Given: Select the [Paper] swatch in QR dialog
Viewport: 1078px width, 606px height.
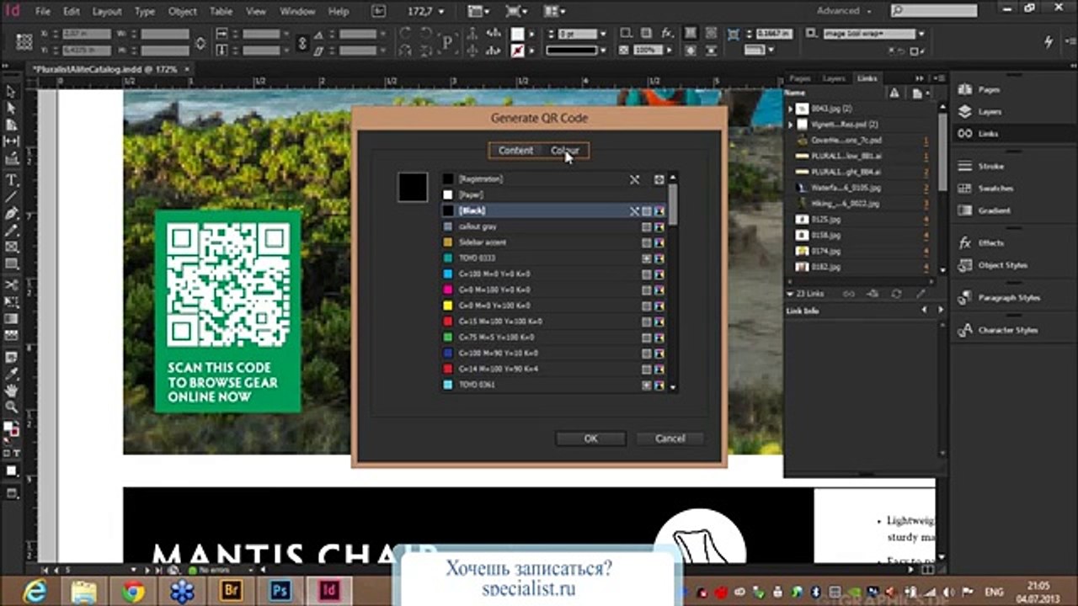Looking at the screenshot, I should point(554,194).
